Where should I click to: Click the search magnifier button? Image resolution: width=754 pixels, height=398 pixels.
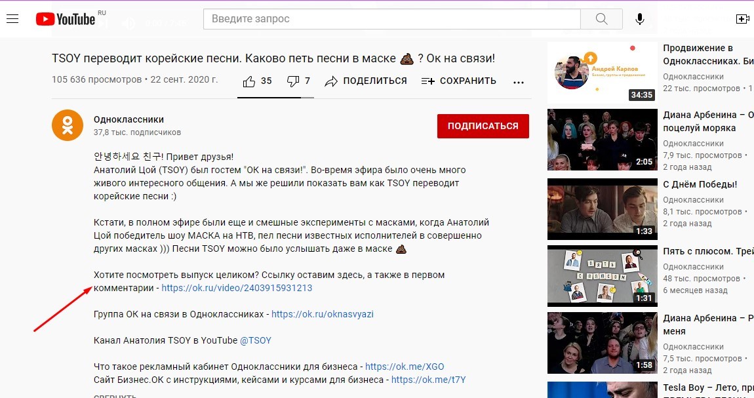pyautogui.click(x=602, y=19)
